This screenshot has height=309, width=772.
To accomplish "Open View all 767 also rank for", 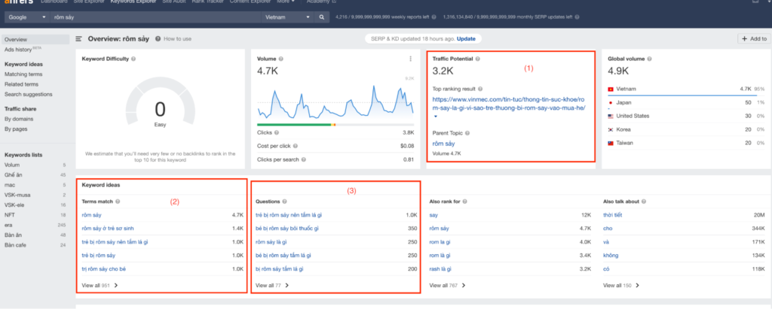I will click(x=448, y=285).
